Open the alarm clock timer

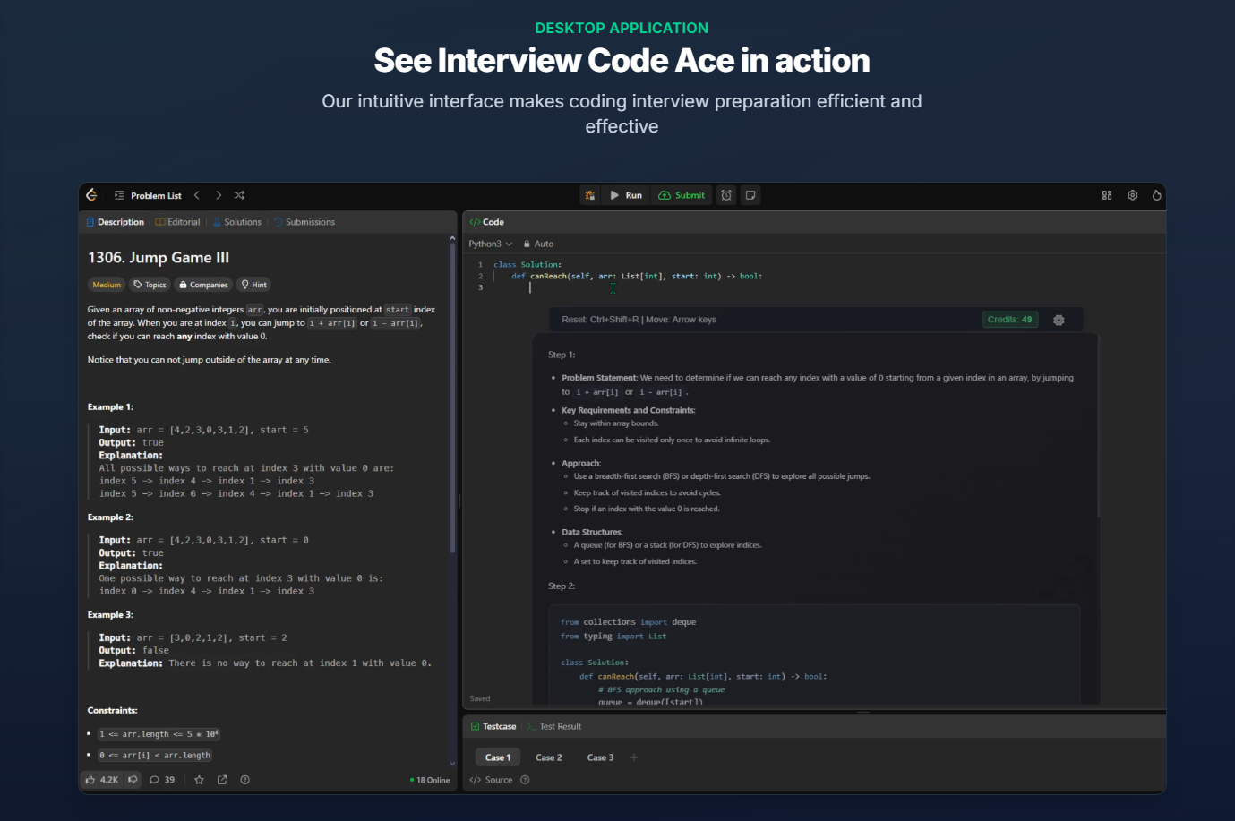point(726,195)
